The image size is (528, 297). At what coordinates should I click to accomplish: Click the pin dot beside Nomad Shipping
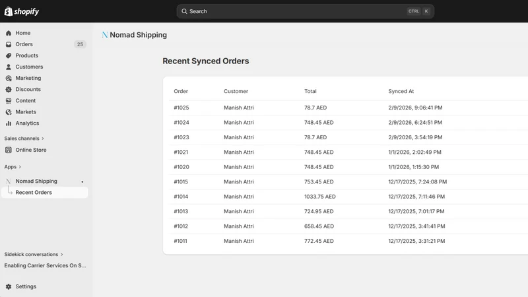(82, 182)
